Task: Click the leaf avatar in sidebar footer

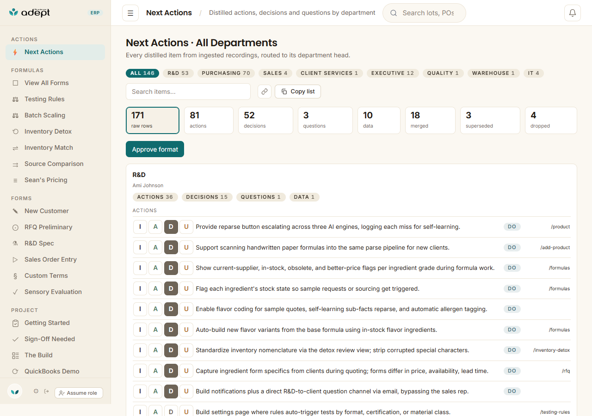Action: tap(15, 391)
